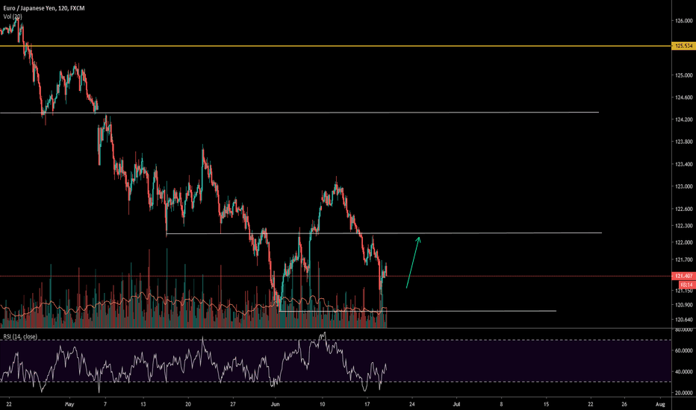The width and height of the screenshot is (696, 410).
Task: Click the 26 date label on time axis
Action: [x=624, y=404]
